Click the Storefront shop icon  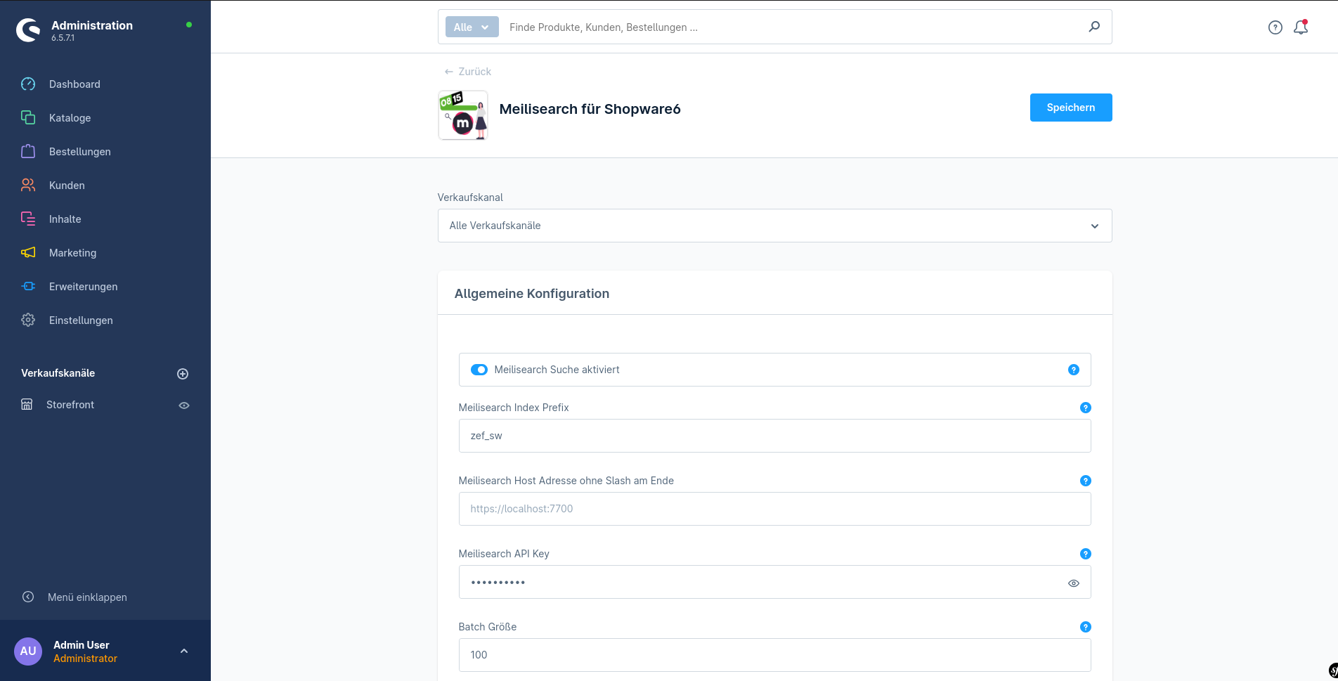pyautogui.click(x=27, y=405)
